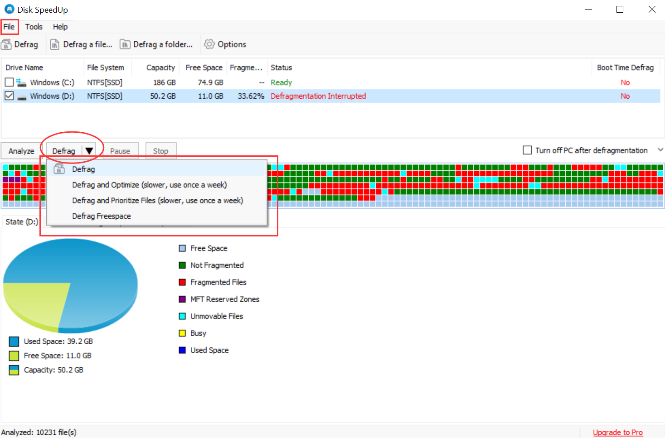Screen dimensions: 665x438
Task: Collapse the Defrag button dropdown arrow
Action: tap(89, 151)
